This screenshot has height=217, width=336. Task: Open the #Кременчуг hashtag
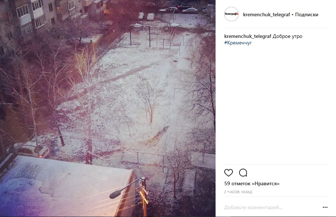pos(238,43)
